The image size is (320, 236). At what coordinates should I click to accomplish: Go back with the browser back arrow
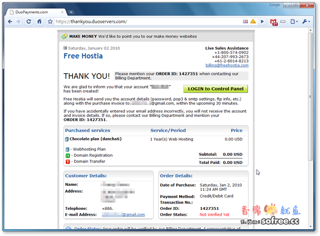[x=10, y=21]
